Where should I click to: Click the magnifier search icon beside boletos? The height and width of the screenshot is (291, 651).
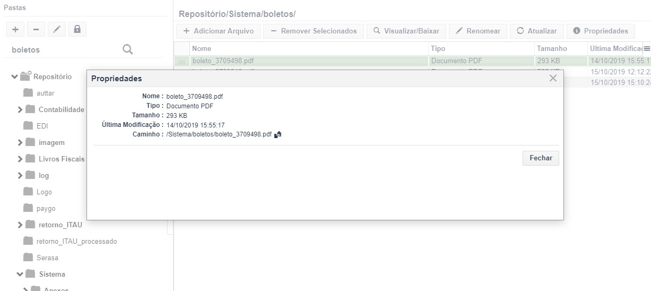pos(127,49)
